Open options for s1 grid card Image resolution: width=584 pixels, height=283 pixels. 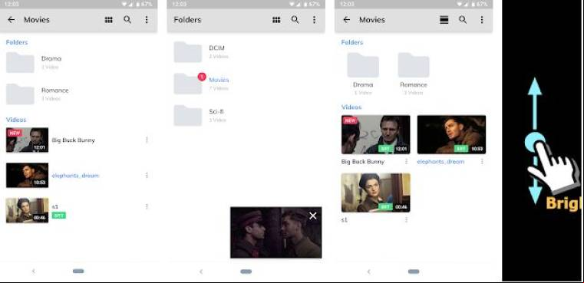(x=406, y=219)
